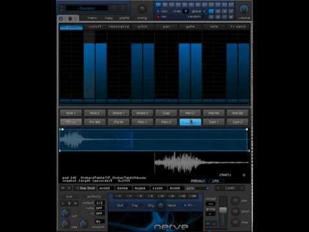Click the swing knob
This screenshot has width=309, height=232.
pyautogui.click(x=142, y=9)
